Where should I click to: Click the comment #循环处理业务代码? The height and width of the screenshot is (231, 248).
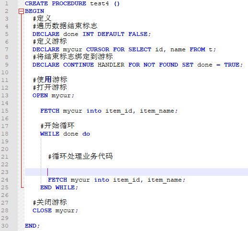(x=80, y=156)
